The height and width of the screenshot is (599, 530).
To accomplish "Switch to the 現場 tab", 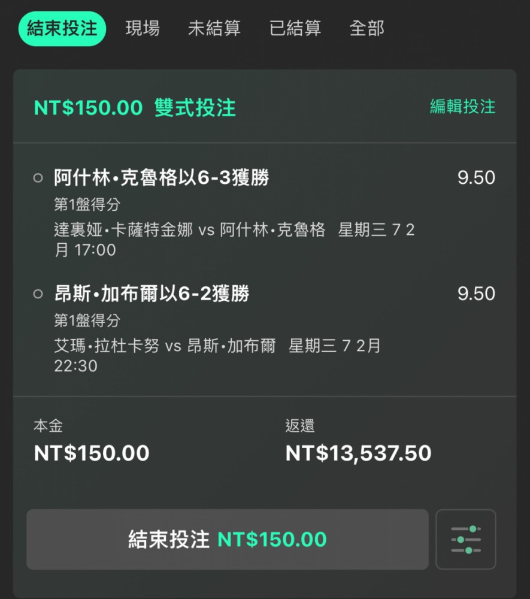I will [x=143, y=29].
